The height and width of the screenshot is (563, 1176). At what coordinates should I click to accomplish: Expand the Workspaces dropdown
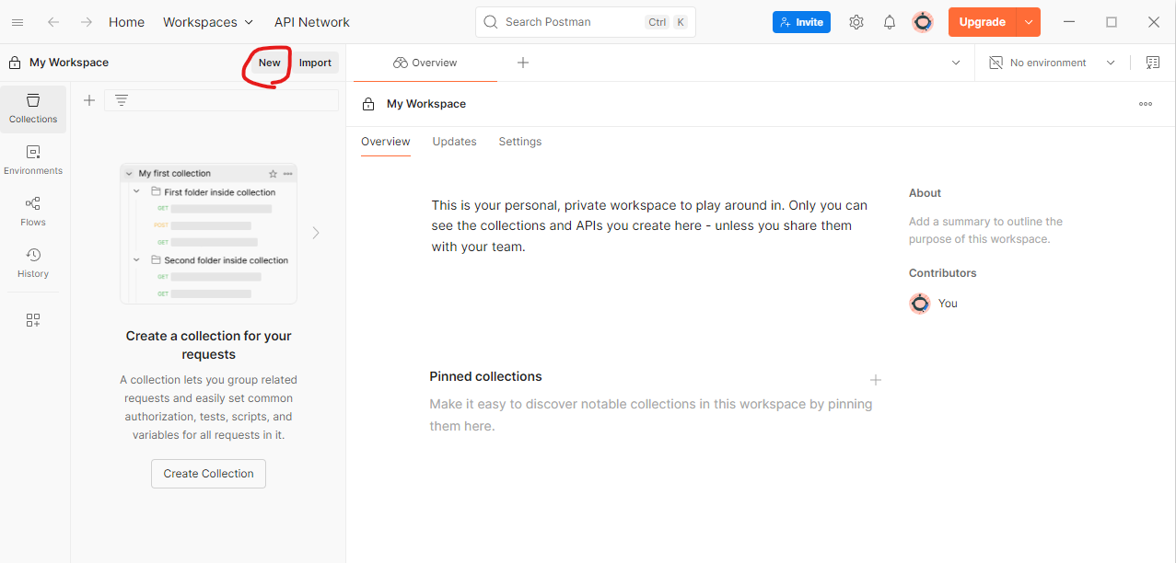(x=208, y=22)
